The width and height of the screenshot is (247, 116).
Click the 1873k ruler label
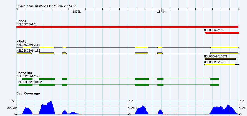pyautogui.click(x=161, y=12)
